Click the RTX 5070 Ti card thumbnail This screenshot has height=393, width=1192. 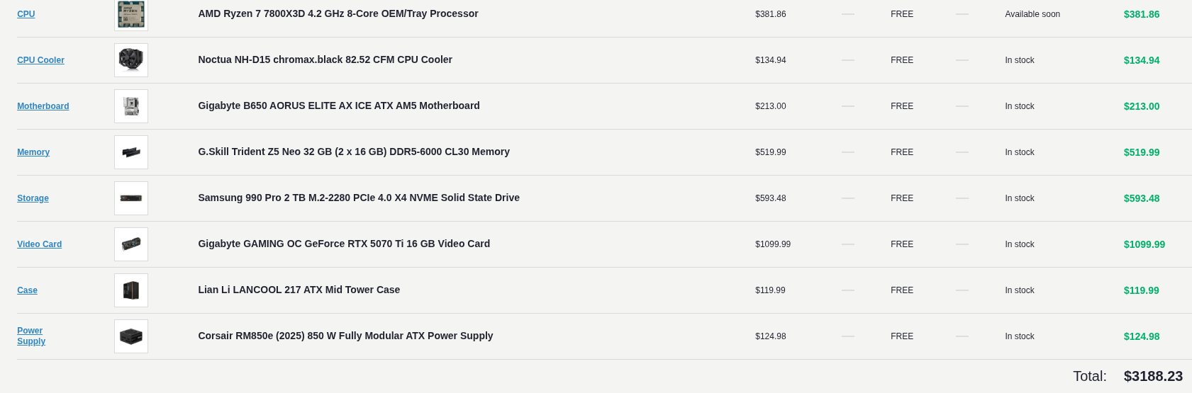pyautogui.click(x=131, y=244)
